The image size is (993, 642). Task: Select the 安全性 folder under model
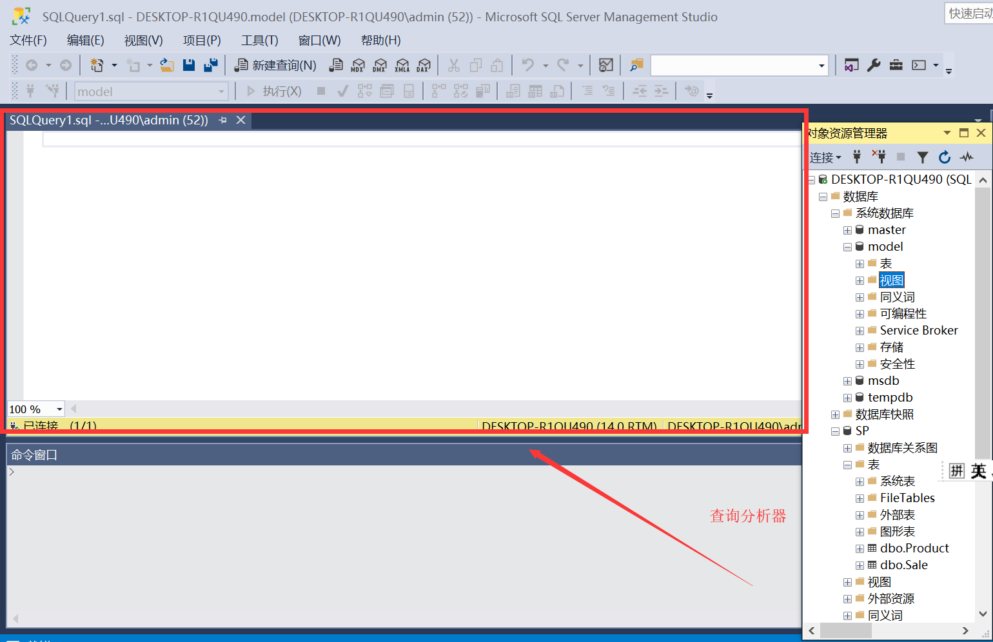[x=898, y=364]
